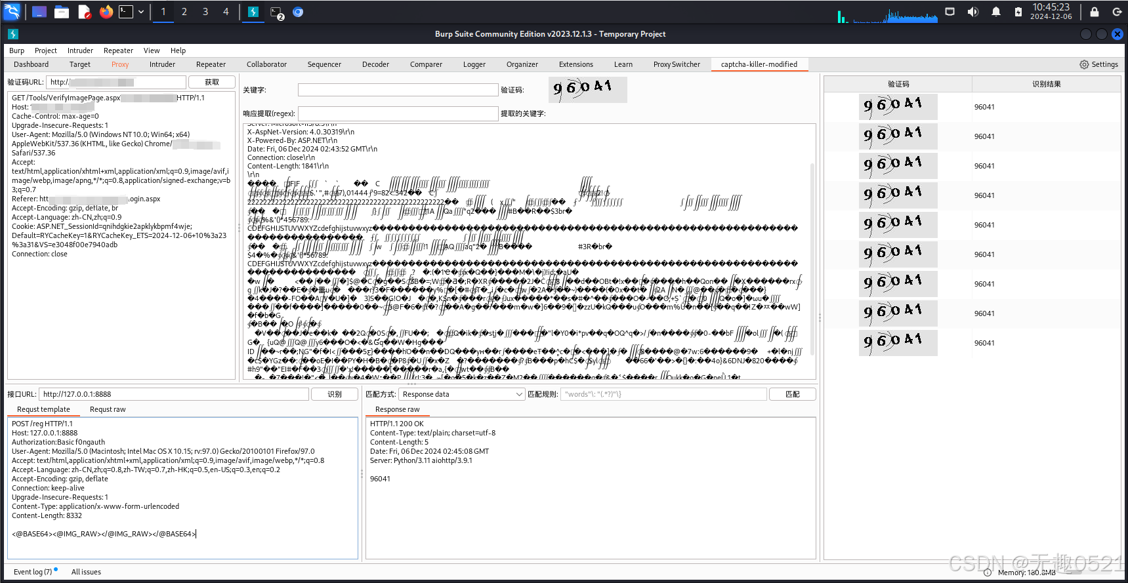Click the 匹配 button
The height and width of the screenshot is (583, 1128).
coord(793,394)
